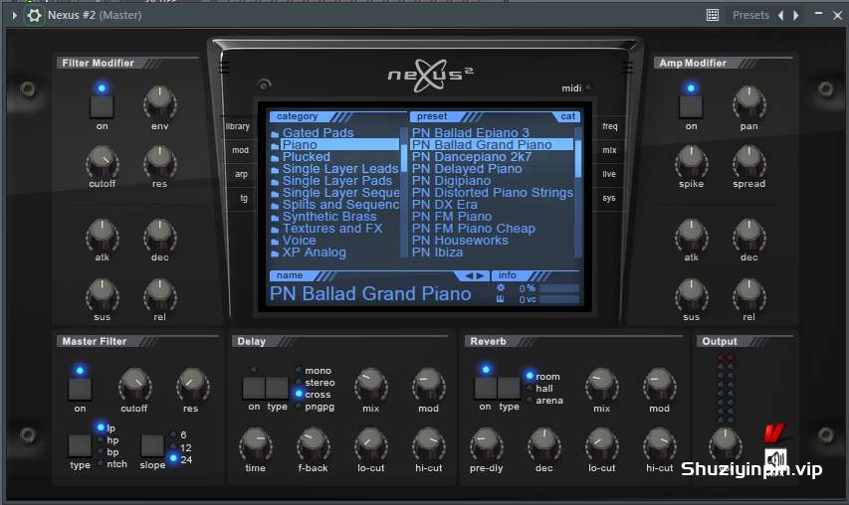
Task: Toggle the Filter Modifier on button
Action: [102, 106]
